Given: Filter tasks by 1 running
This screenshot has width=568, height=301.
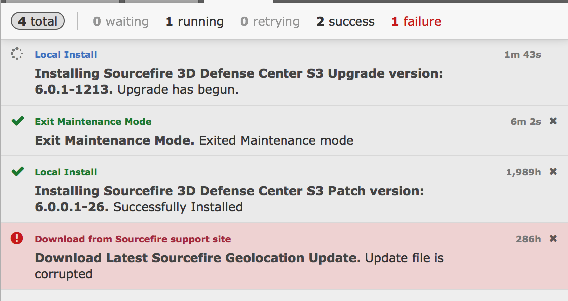Looking at the screenshot, I should pyautogui.click(x=195, y=22).
